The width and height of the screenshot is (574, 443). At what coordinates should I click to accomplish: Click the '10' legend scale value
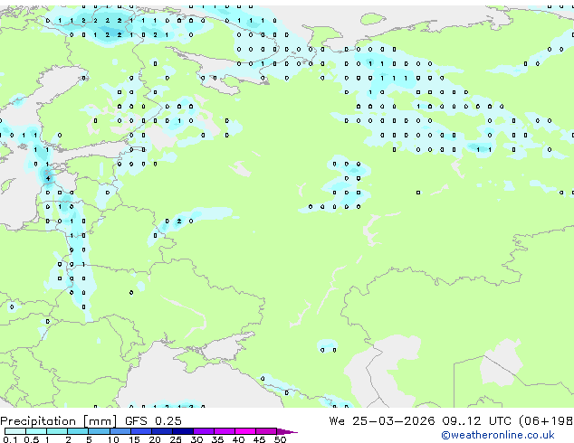click(113, 439)
